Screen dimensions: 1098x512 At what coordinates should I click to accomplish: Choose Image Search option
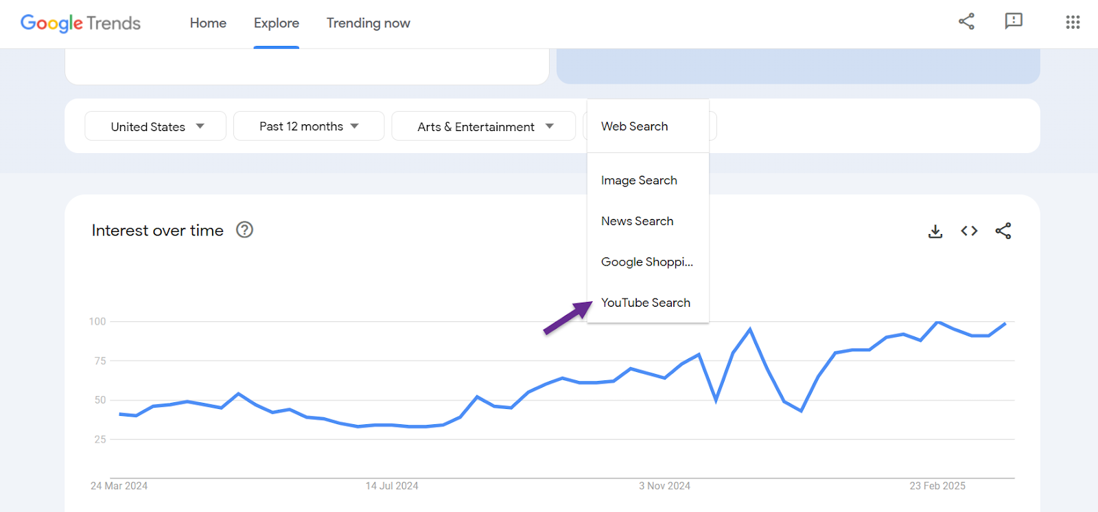(639, 181)
